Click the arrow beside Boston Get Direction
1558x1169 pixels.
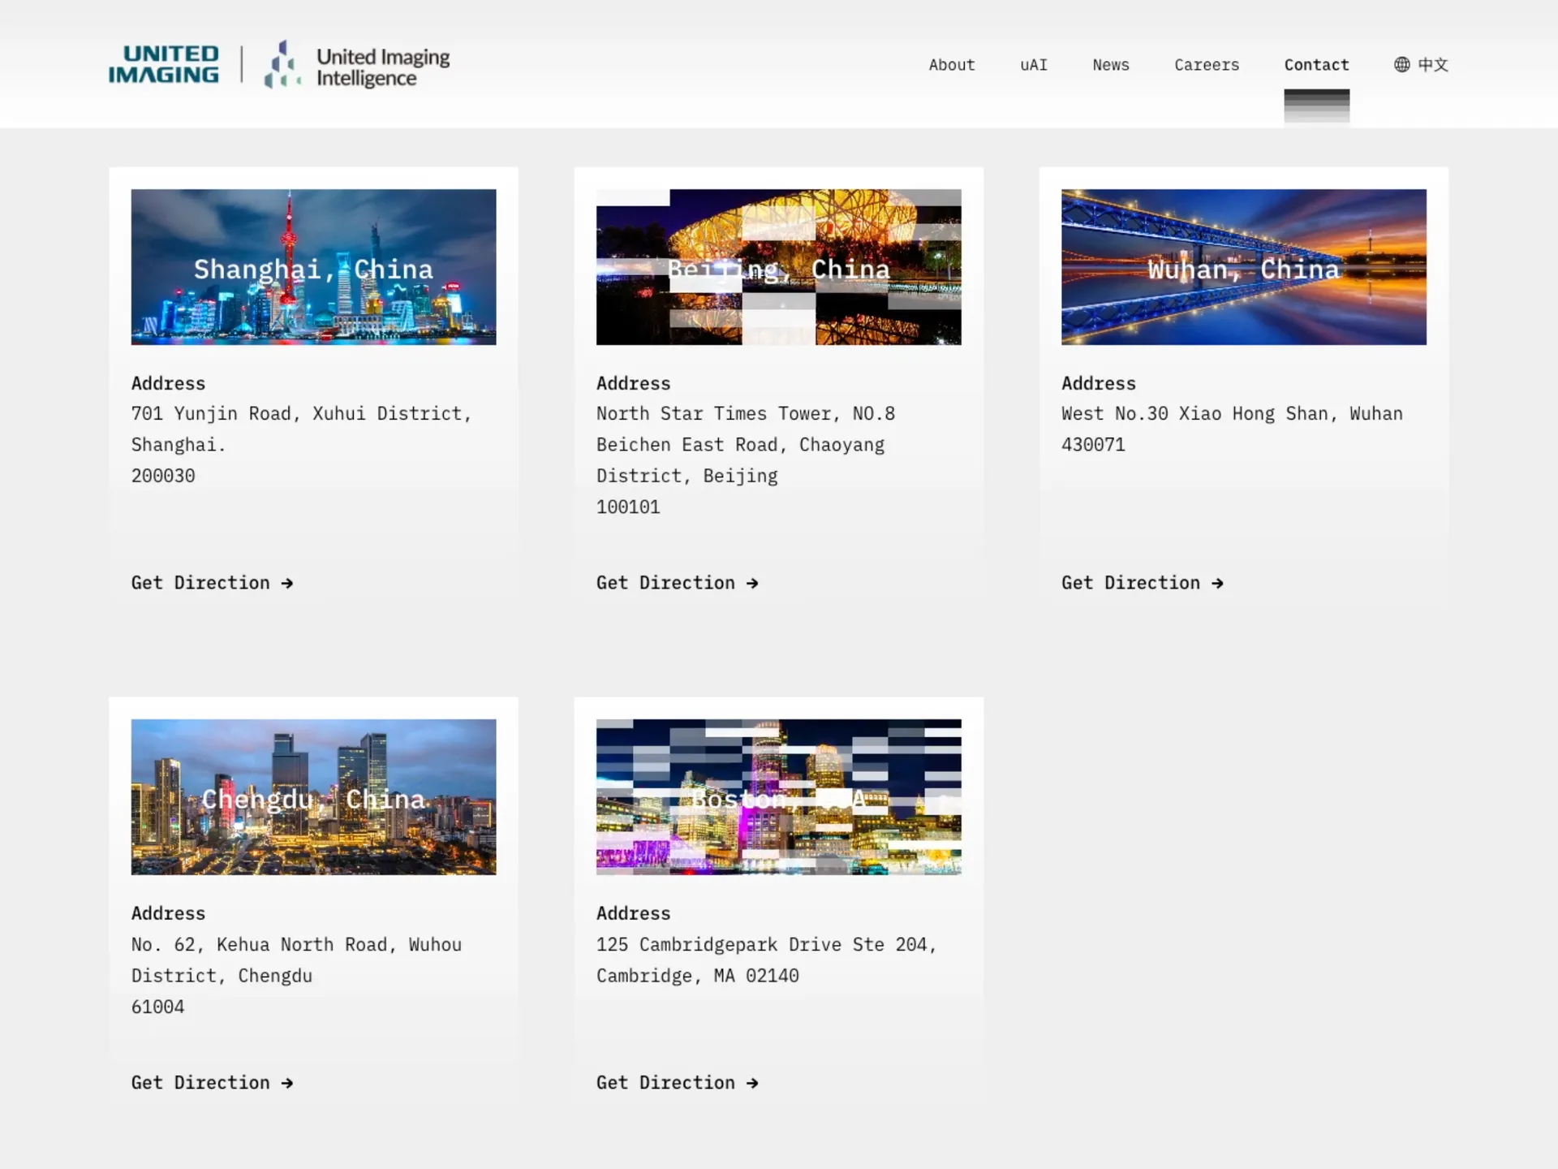pos(752,1083)
